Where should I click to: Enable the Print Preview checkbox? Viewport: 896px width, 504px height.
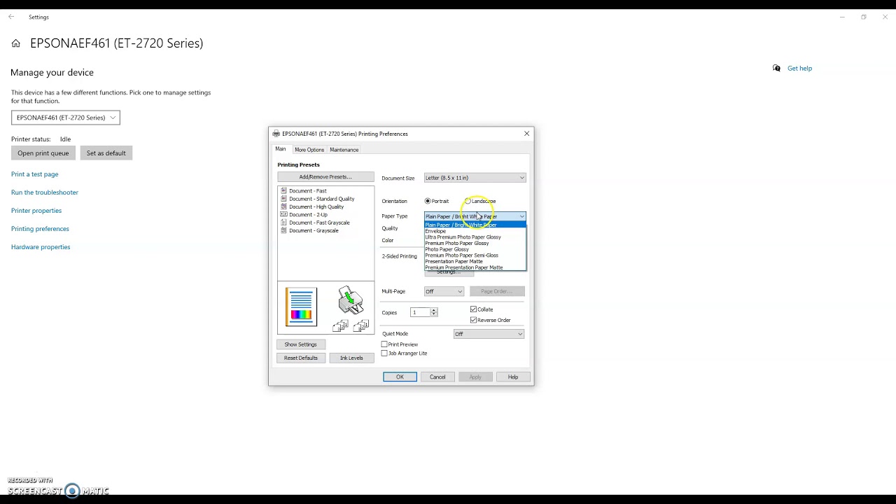pyautogui.click(x=384, y=344)
